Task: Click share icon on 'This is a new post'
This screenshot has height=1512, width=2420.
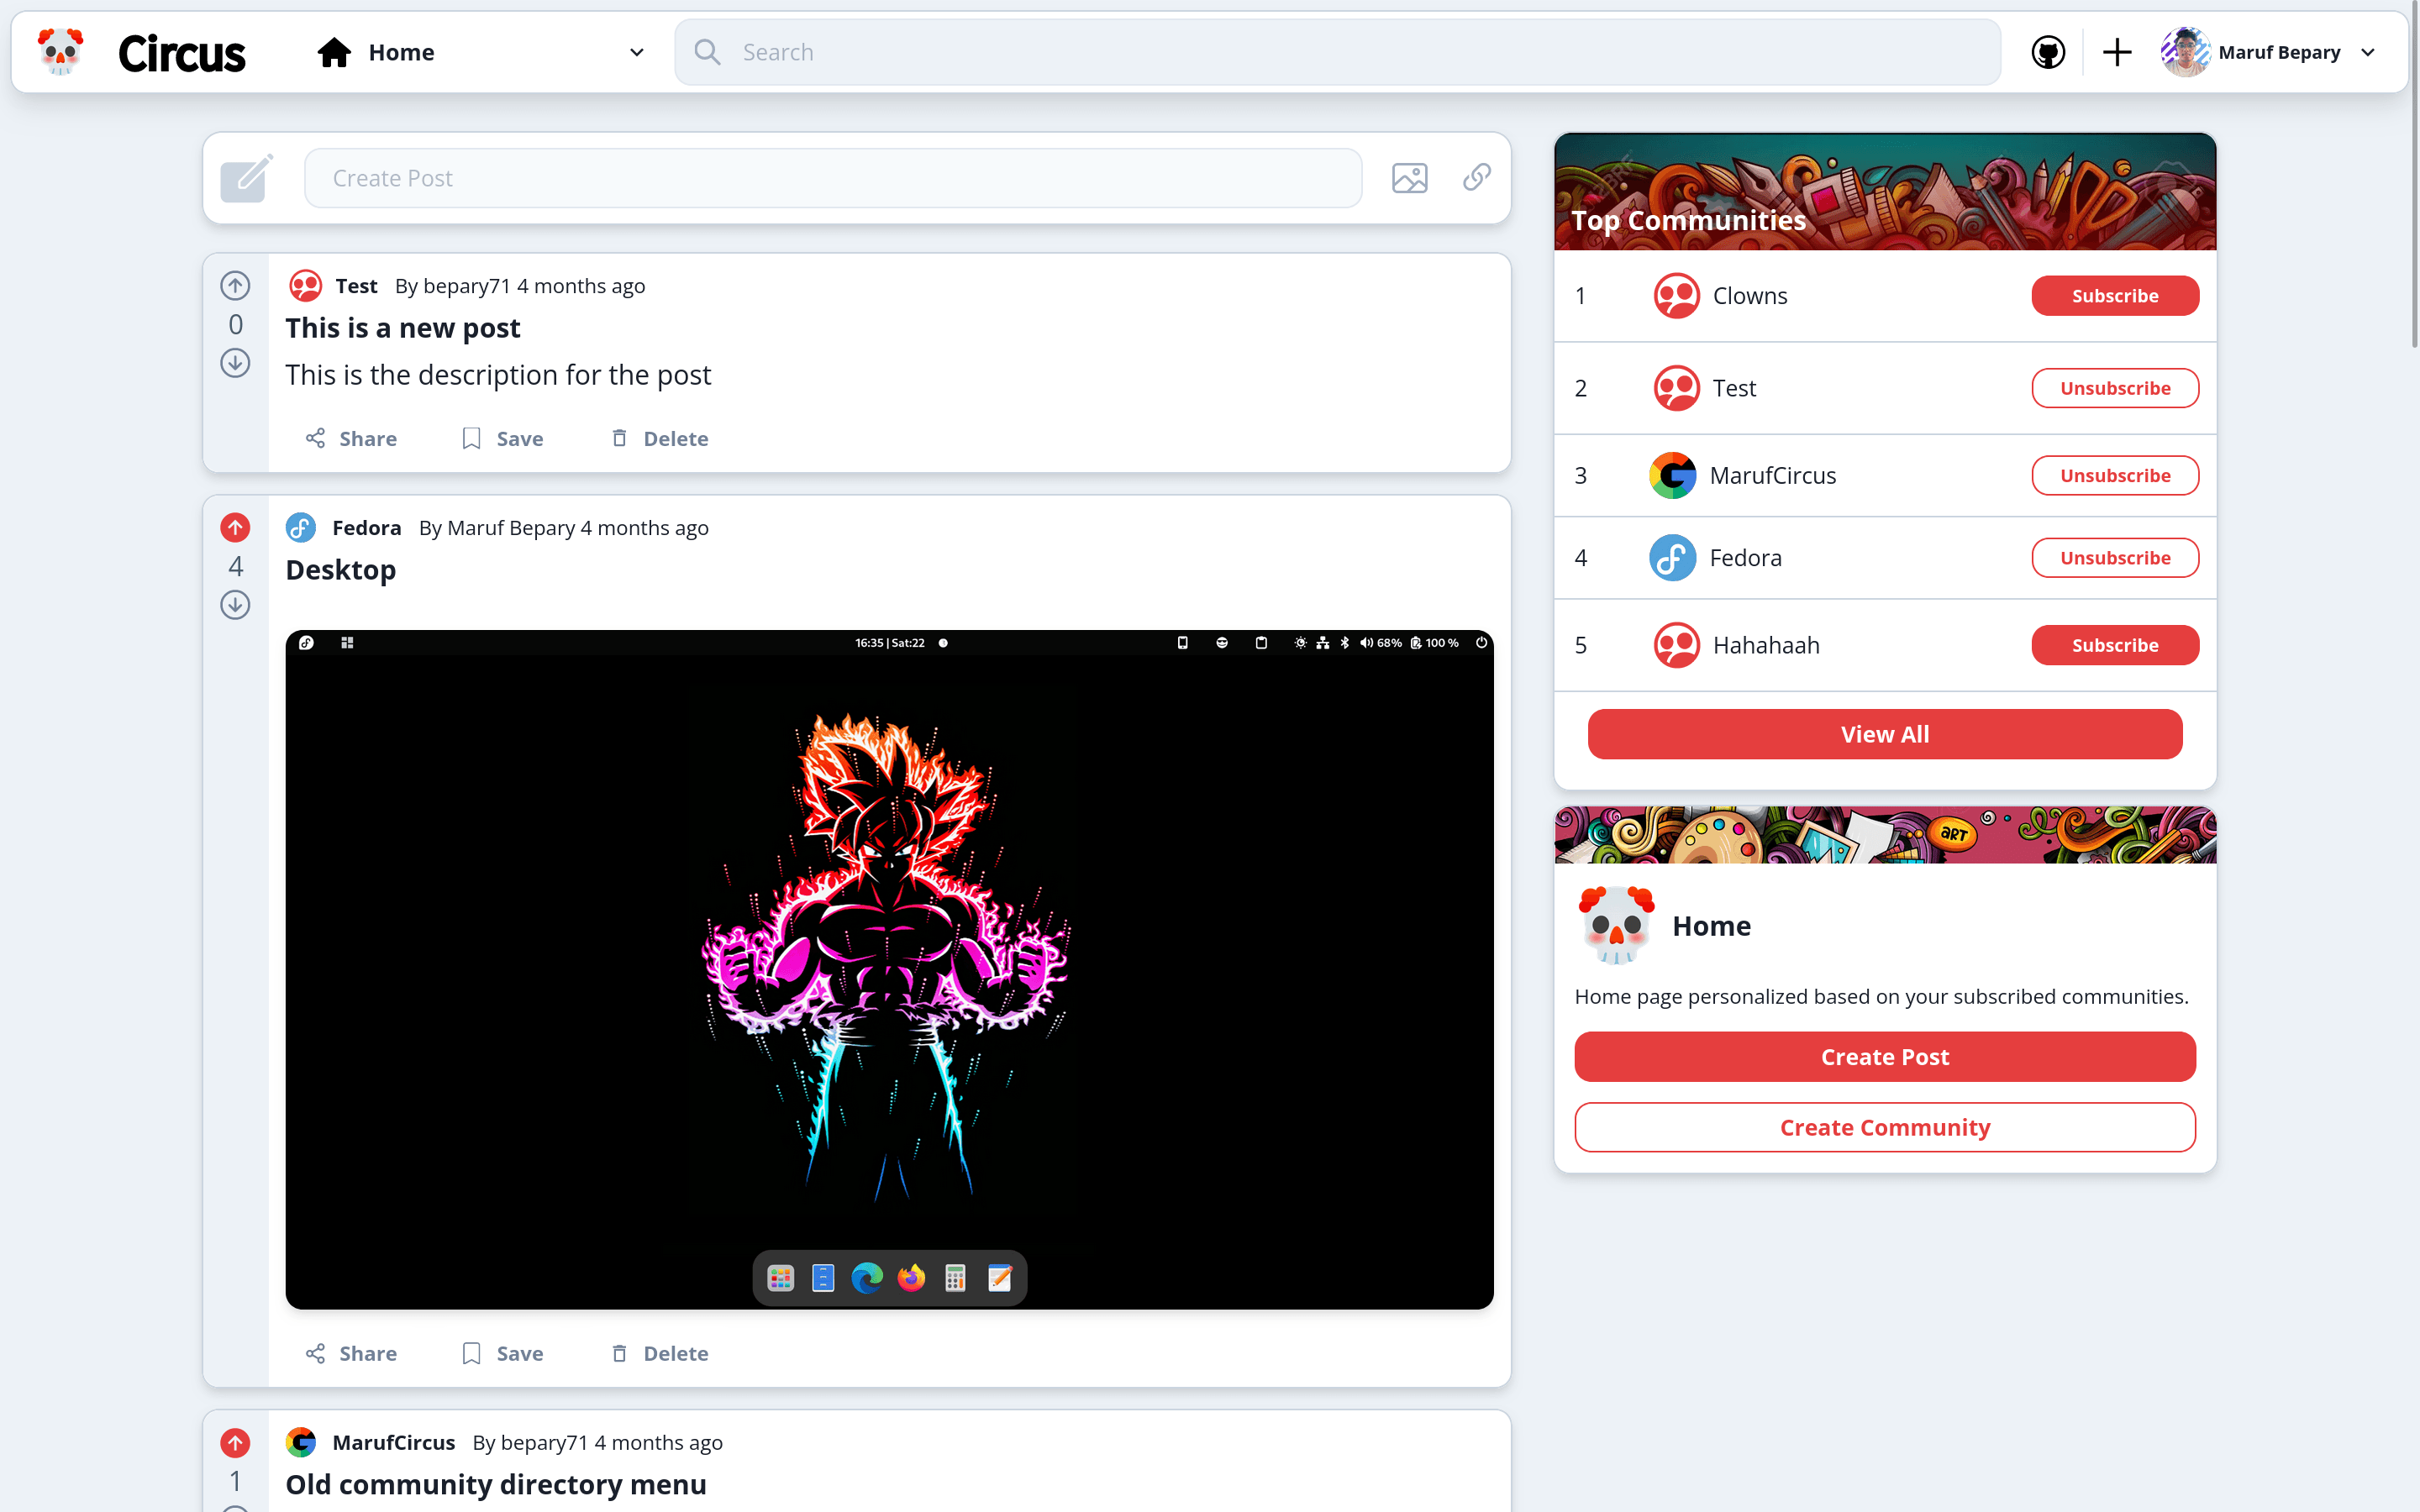Action: (x=315, y=438)
